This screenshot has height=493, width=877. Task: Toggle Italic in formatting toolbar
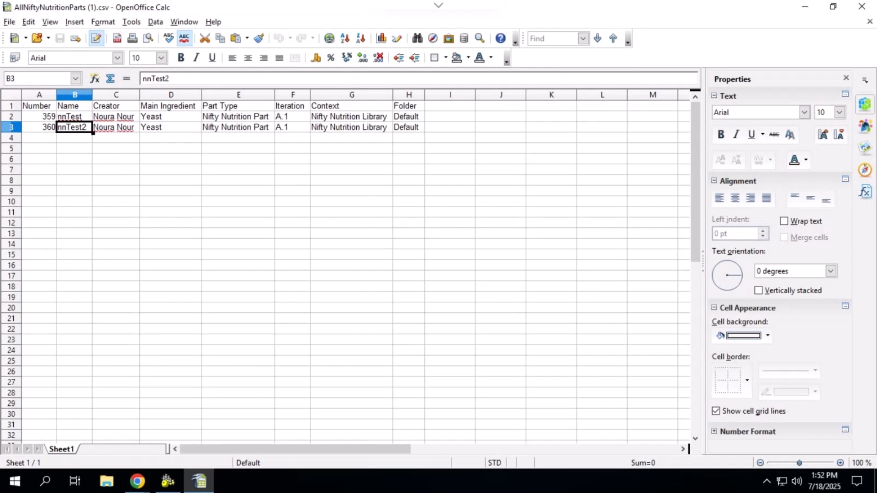(x=196, y=58)
